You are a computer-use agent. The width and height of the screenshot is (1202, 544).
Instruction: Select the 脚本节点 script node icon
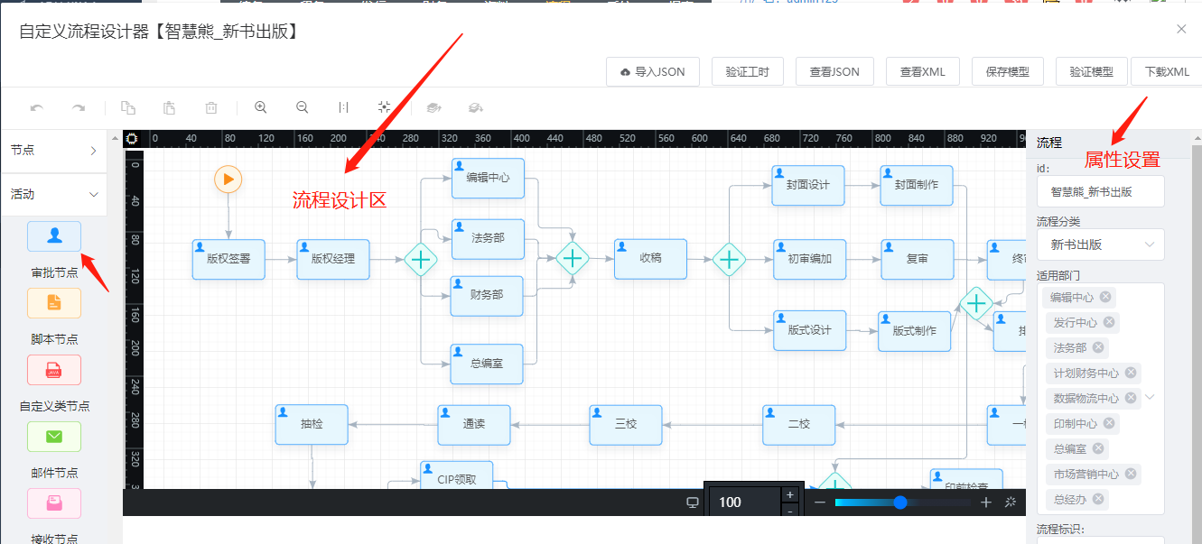[x=54, y=303]
